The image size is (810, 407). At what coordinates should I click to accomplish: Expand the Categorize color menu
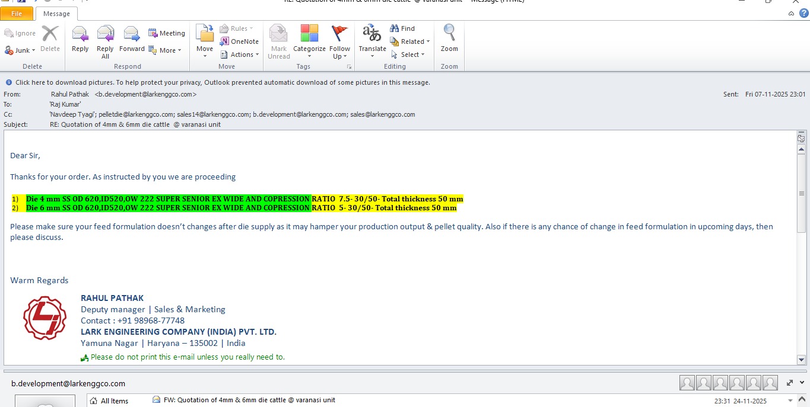point(309,41)
